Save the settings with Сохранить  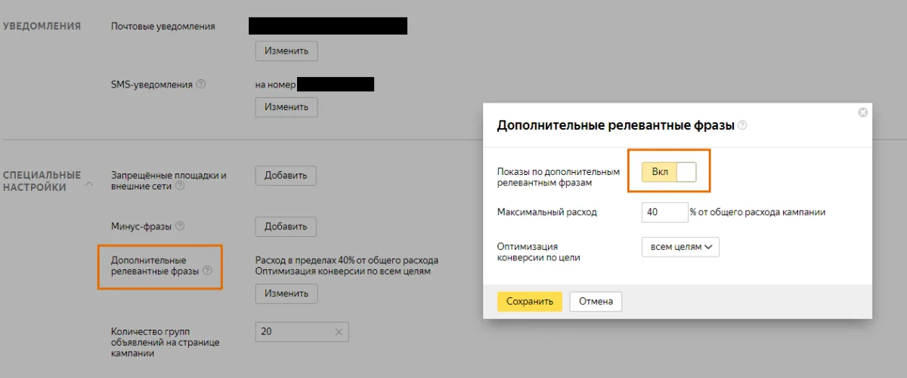tap(530, 302)
